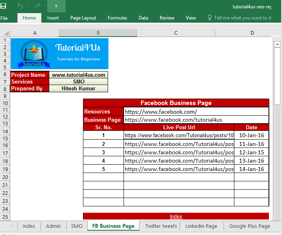Switch to the Insert ribbon tab
Screen dimensions: 282x235
(x=53, y=18)
